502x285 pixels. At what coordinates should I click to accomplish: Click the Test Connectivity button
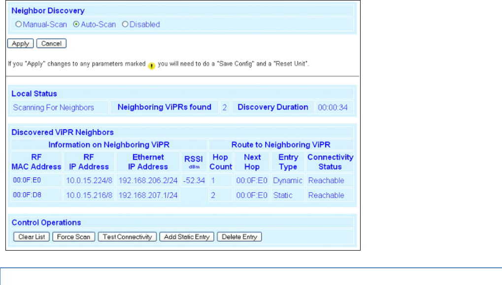127,237
